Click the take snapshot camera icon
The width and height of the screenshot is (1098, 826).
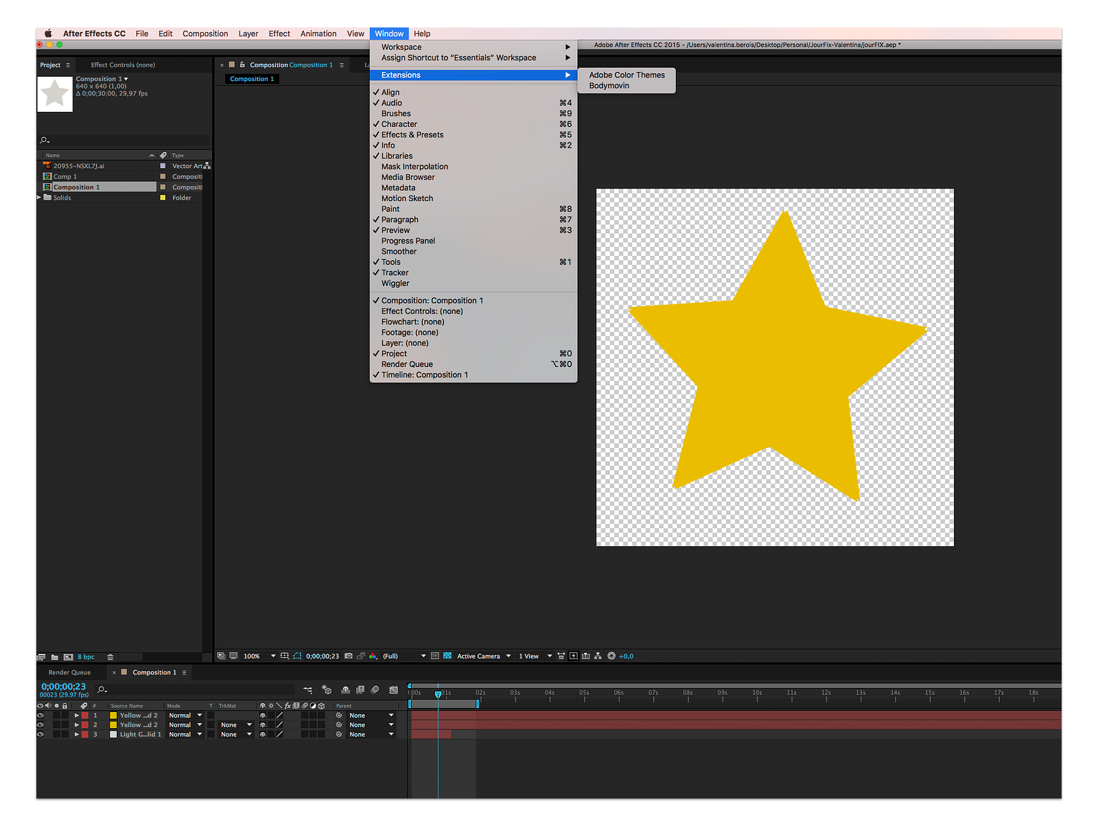click(349, 657)
